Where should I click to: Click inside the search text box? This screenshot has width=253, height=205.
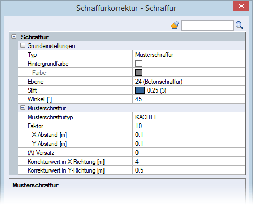[x=208, y=26]
